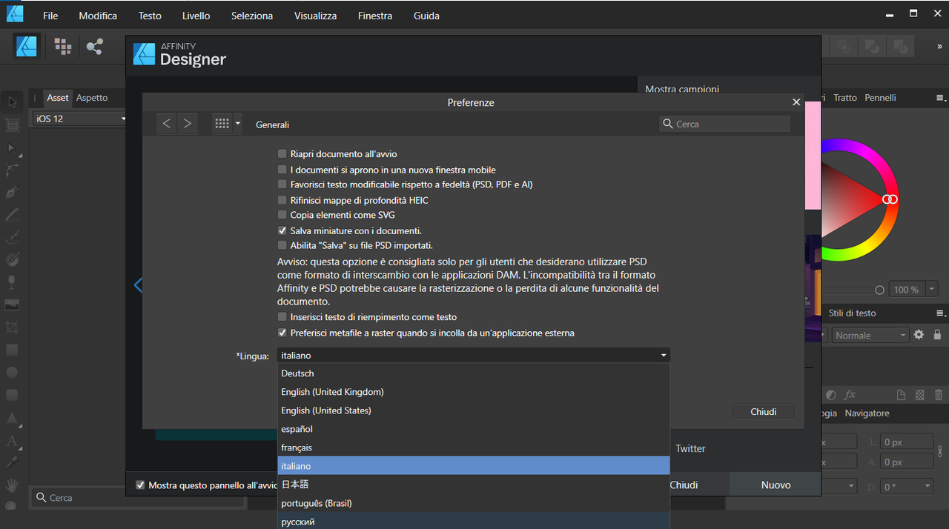
Task: Choose français from language list
Action: (x=473, y=448)
